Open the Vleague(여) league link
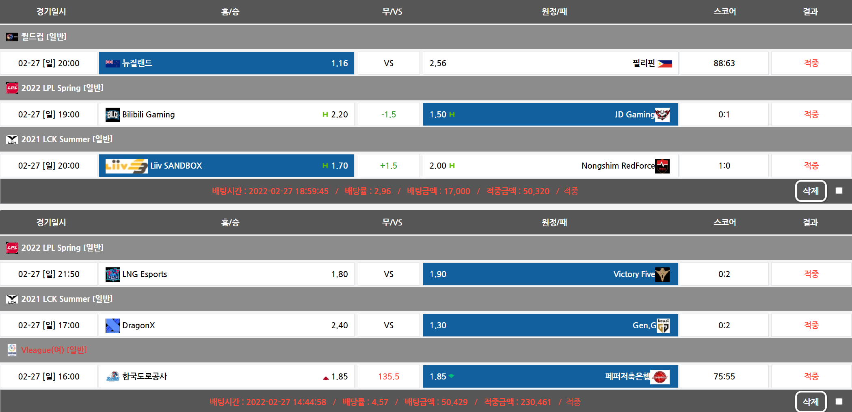 (54, 350)
